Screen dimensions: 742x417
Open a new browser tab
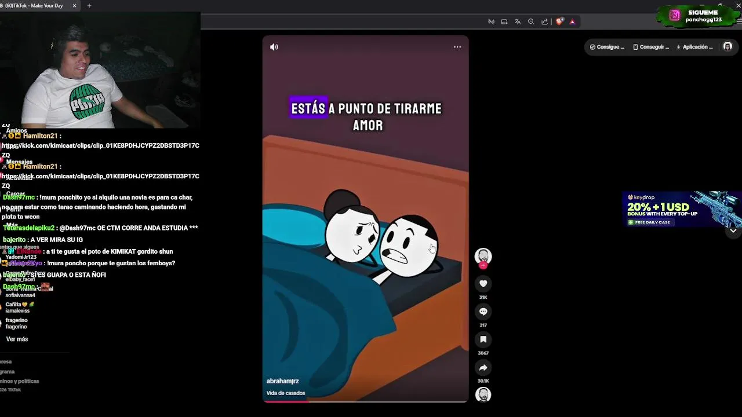point(89,6)
